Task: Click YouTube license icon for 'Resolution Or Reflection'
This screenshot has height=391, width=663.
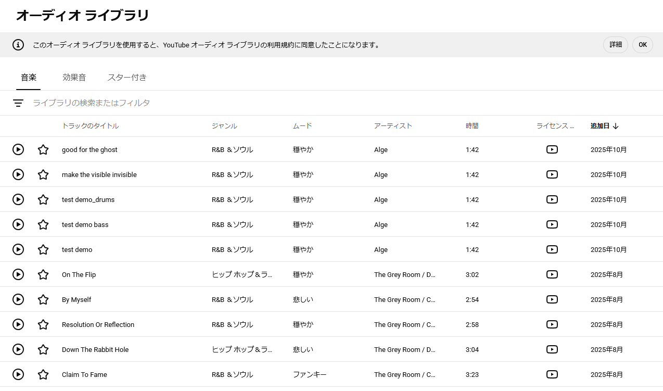Action: pos(552,324)
